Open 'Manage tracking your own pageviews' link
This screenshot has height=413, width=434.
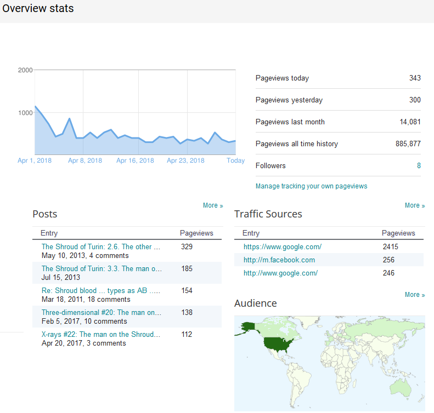coord(312,186)
